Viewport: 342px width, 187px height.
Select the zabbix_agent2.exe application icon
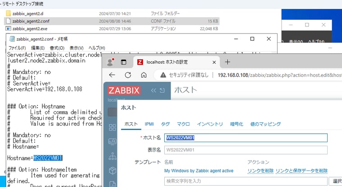[8, 29]
